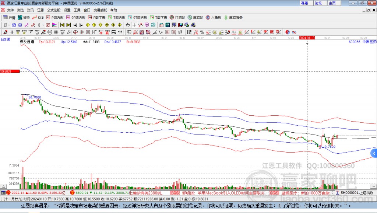Click the red 19.6031 price label
Viewport: 377px width, 213px height.
[x=10, y=71]
